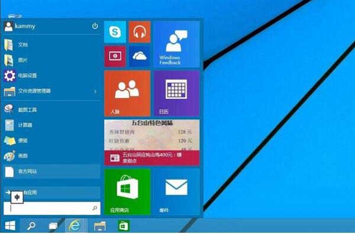The height and width of the screenshot is (234, 355).
Task: Click the Start menu search box
Action: (52, 209)
